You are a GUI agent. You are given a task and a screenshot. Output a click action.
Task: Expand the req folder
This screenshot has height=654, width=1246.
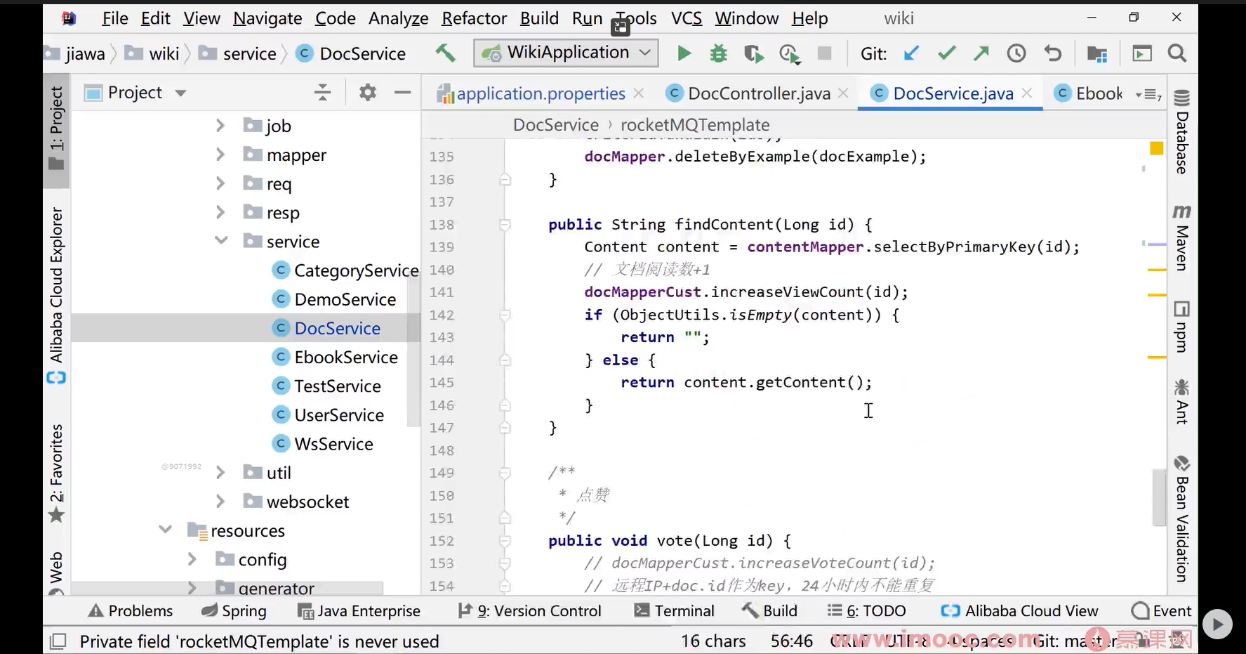[220, 183]
